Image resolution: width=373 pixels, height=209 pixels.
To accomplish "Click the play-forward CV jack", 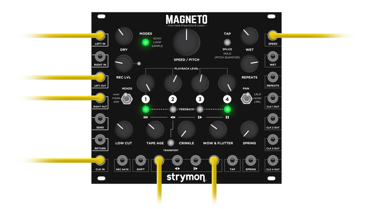I will point(196,160).
